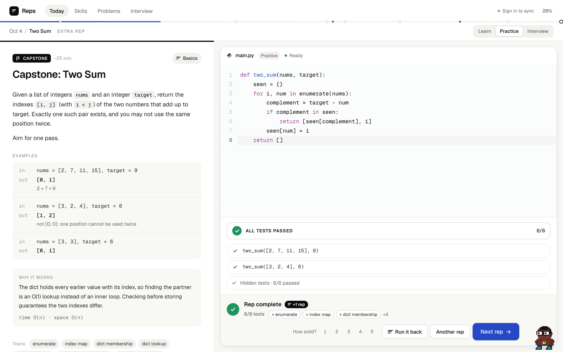Click the Rep complete green check icon
563x352 pixels.
pyautogui.click(x=233, y=309)
